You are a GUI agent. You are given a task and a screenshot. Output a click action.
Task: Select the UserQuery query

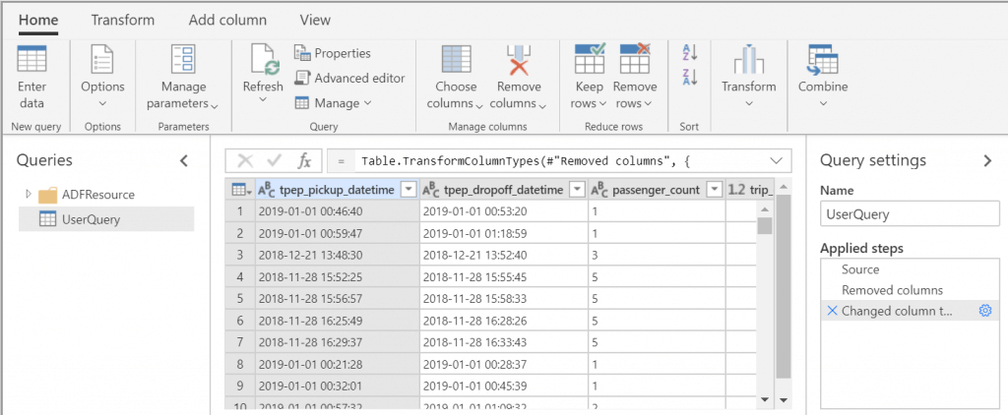[106, 219]
